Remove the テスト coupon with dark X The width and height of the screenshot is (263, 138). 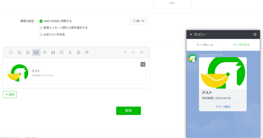tap(143, 64)
